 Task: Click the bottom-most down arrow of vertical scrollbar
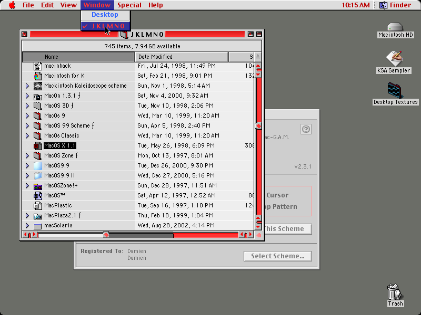[x=258, y=227]
